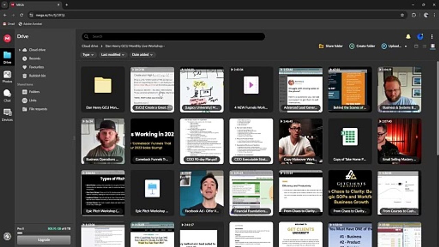439x247 pixels.
Task: Open the browser extensions icon
Action: (414, 15)
